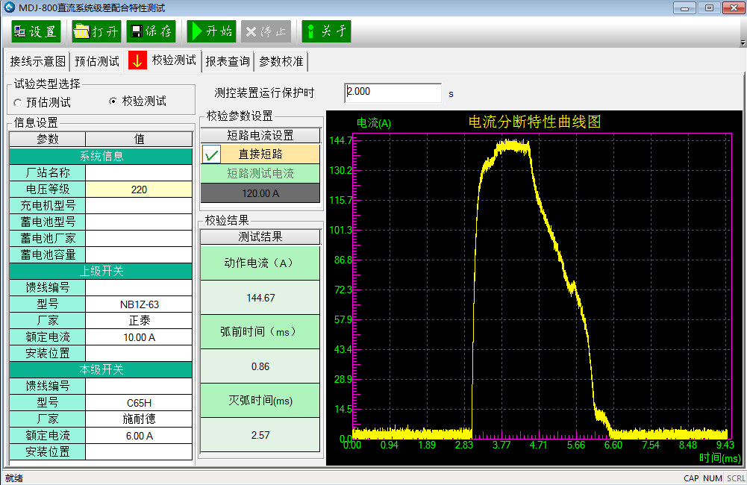This screenshot has width=747, height=485.
Task: Click the 测试结果 header button
Action: [260, 237]
